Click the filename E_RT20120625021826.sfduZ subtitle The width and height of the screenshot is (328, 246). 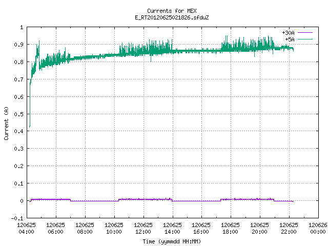coord(172,17)
